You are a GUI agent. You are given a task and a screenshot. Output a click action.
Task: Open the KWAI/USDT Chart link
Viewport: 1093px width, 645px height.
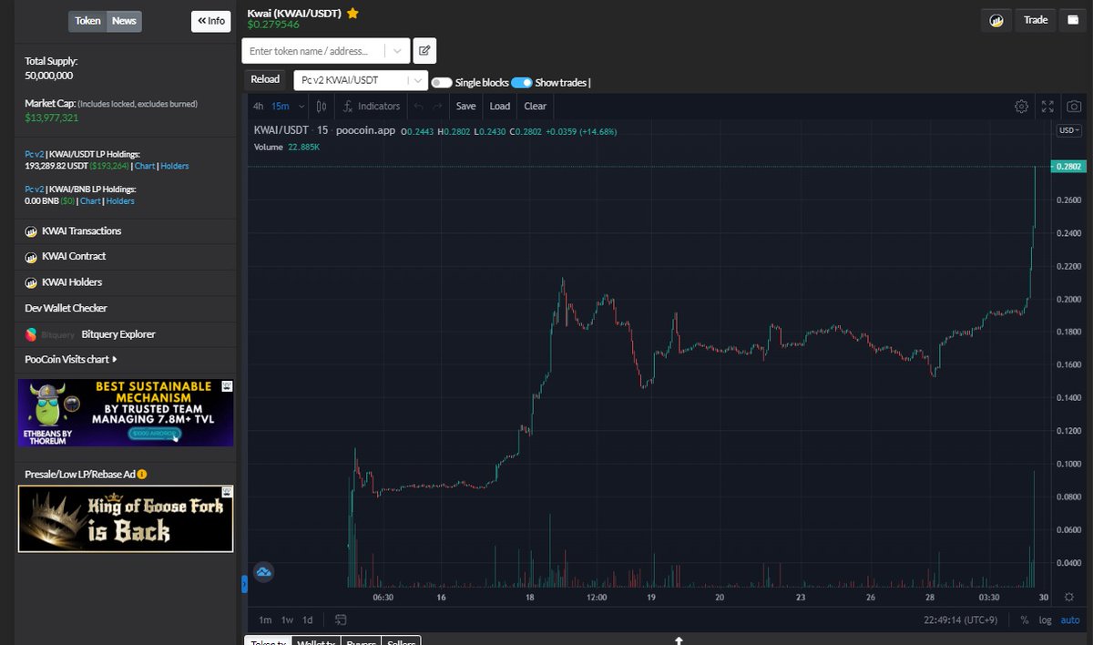point(145,167)
